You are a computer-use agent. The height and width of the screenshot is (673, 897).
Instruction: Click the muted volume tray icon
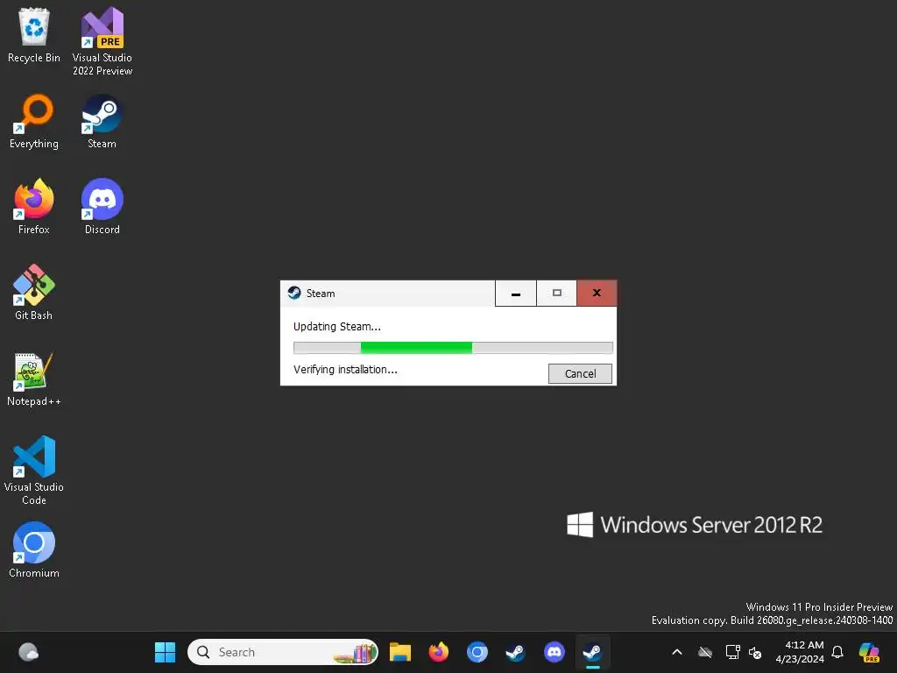pos(755,652)
